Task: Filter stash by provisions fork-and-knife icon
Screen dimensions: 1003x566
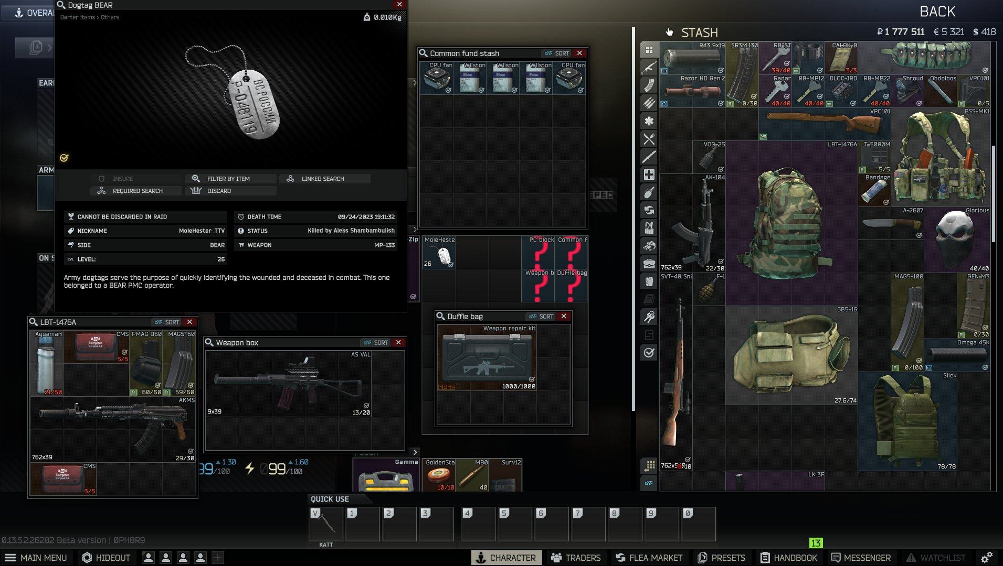Action: coord(649,139)
